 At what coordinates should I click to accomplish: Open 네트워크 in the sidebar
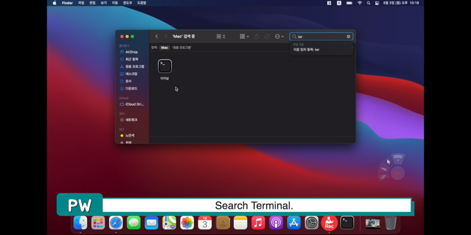tap(132, 120)
